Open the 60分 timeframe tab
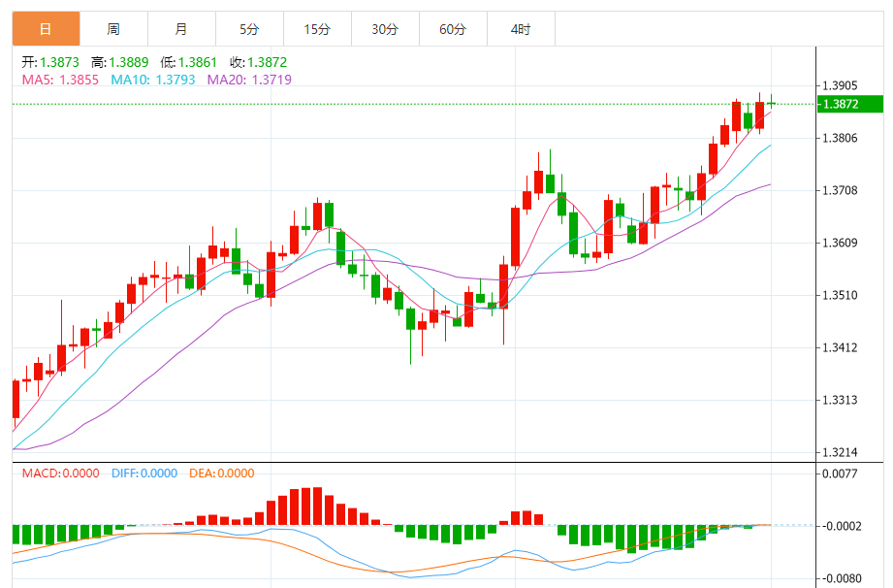 point(453,29)
